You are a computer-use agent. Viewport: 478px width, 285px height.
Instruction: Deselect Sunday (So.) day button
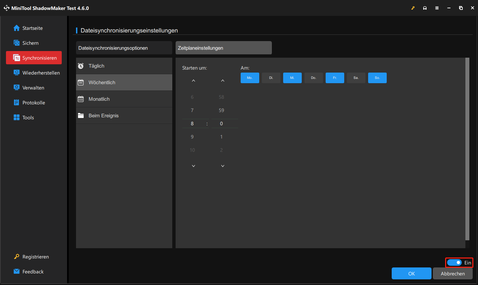(x=377, y=78)
